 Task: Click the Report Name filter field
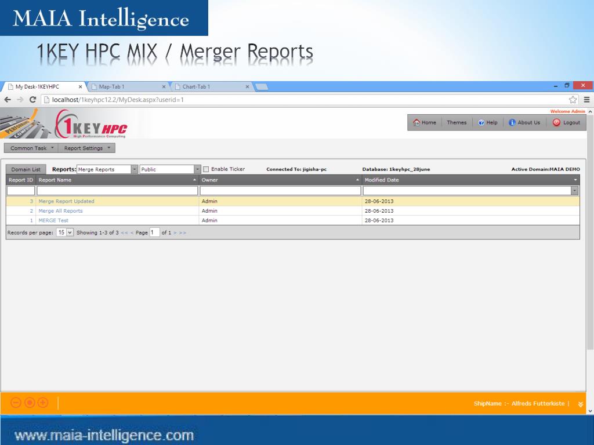117,191
